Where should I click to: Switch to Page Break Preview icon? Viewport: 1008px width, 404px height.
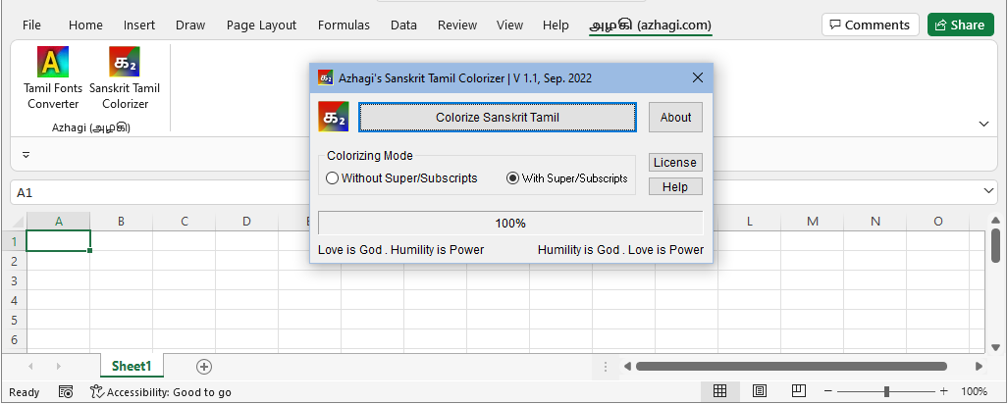click(x=799, y=391)
